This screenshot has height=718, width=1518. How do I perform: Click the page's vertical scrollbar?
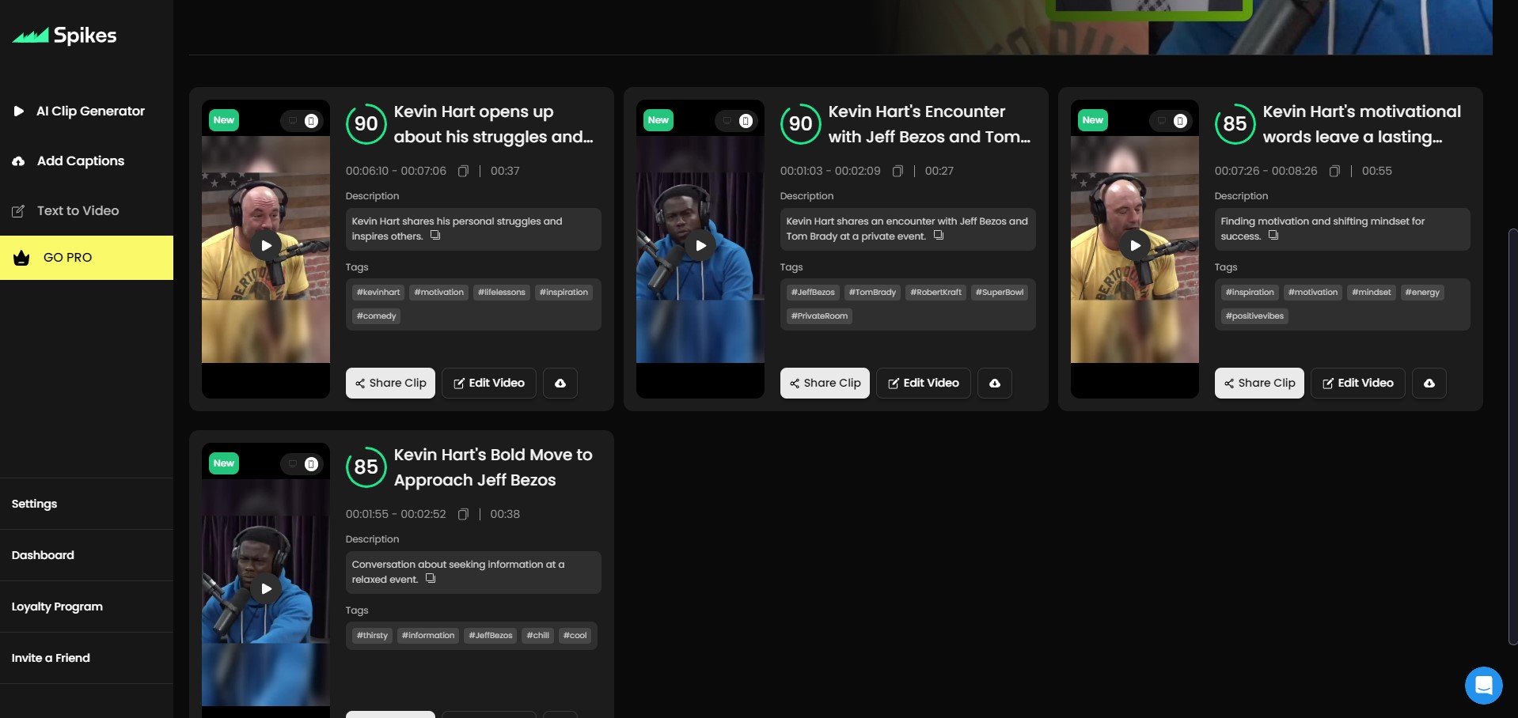point(1512,435)
